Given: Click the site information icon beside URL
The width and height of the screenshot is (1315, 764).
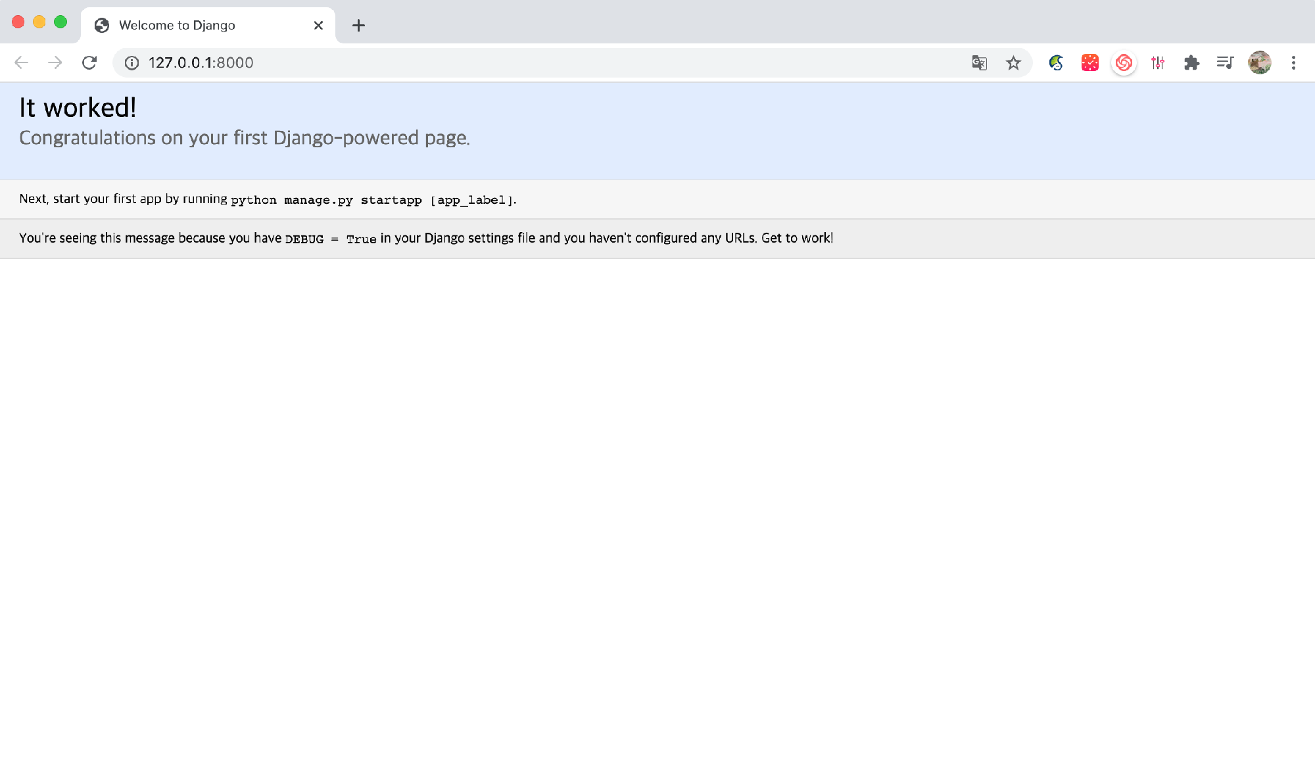Looking at the screenshot, I should coord(132,62).
